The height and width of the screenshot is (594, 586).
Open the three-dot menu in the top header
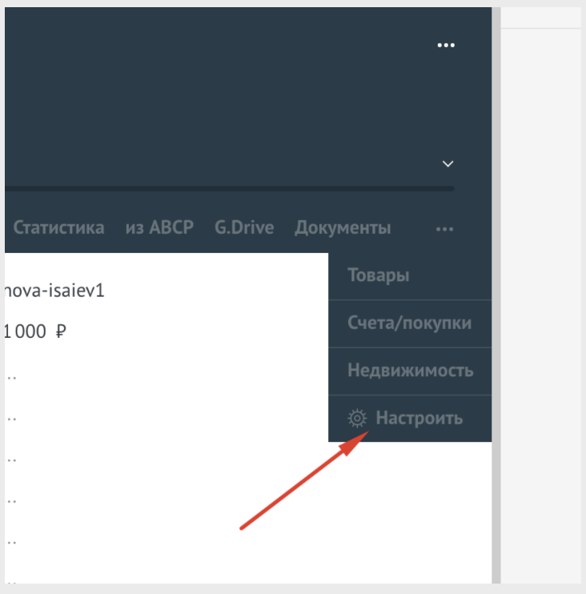tap(445, 46)
